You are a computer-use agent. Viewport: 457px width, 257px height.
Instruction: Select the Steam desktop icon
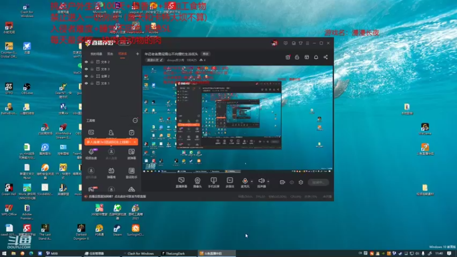click(117, 230)
